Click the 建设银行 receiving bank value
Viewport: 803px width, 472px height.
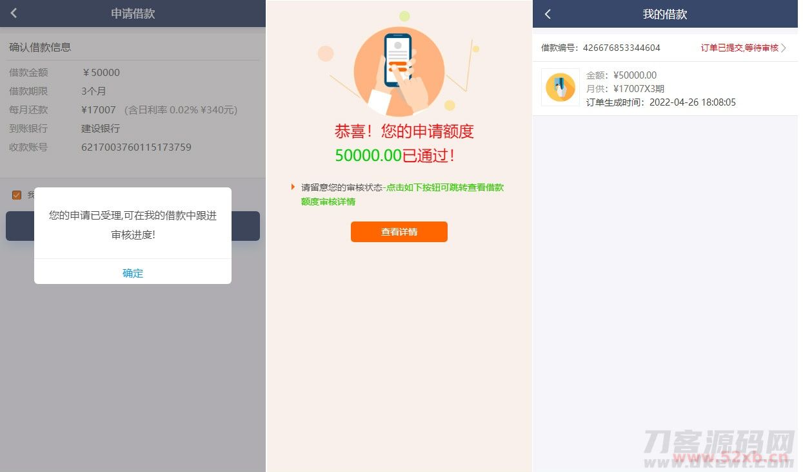click(x=101, y=128)
